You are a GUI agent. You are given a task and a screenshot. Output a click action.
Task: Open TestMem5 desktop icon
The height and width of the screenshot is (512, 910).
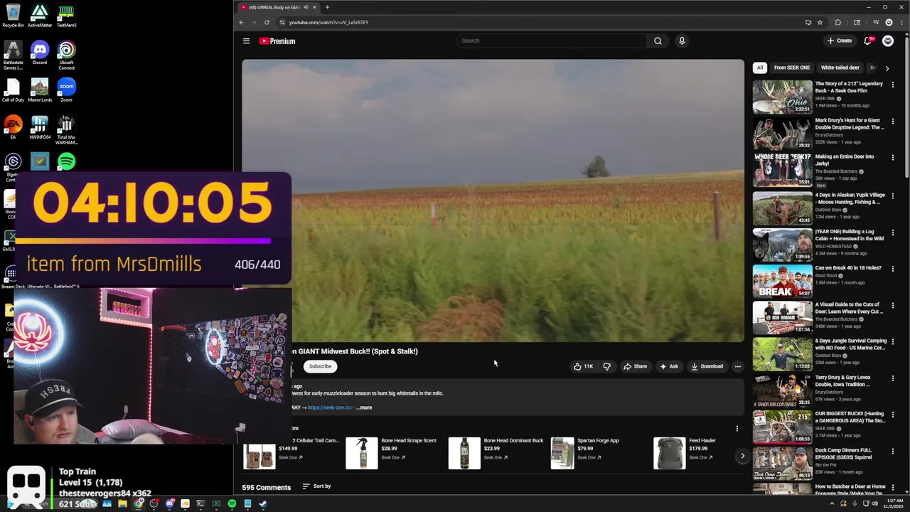click(66, 16)
